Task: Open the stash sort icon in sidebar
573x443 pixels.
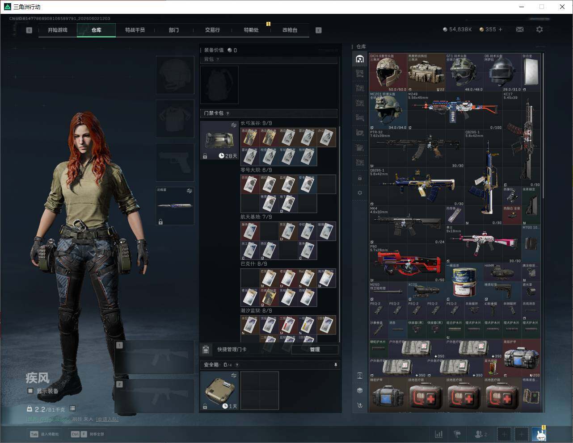Action: 360,405
